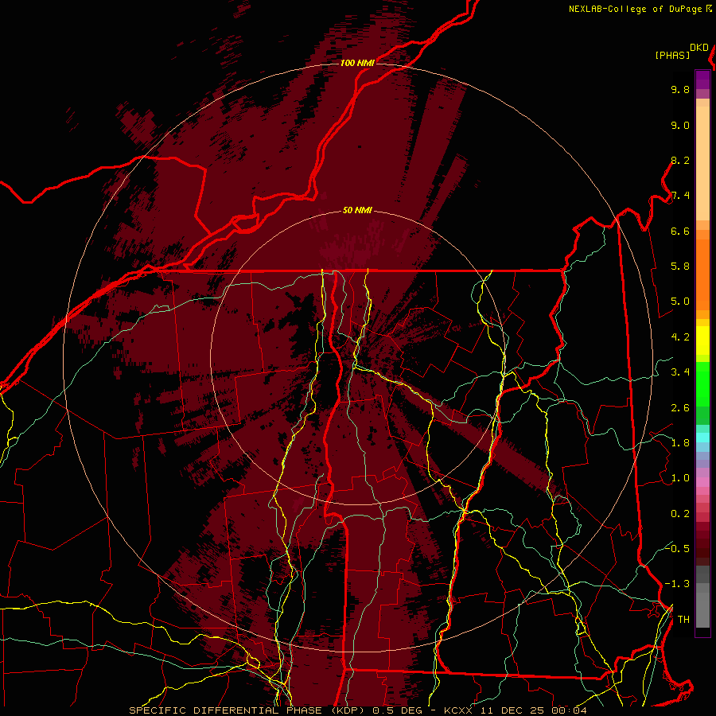
Task: Select the -1.3 legend value
Action: click(x=677, y=584)
